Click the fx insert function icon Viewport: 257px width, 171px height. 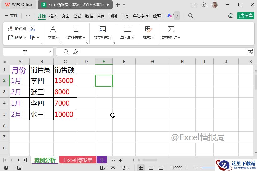point(75,52)
